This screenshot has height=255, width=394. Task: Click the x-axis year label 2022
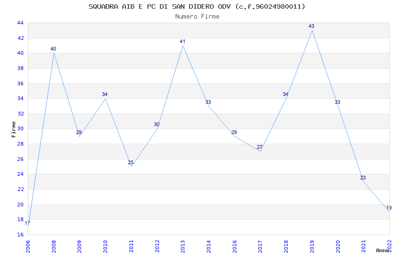point(389,246)
